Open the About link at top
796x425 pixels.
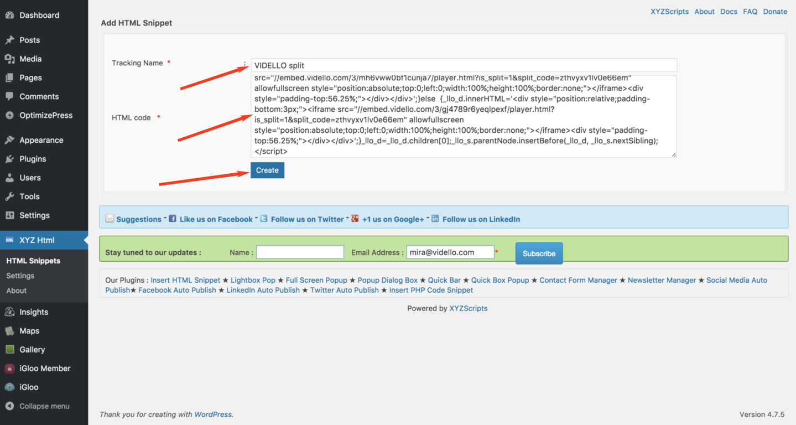704,12
